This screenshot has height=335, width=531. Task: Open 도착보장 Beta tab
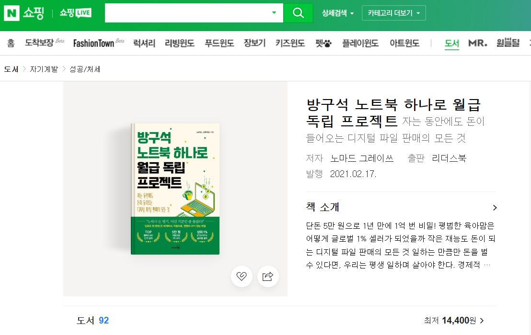45,43
